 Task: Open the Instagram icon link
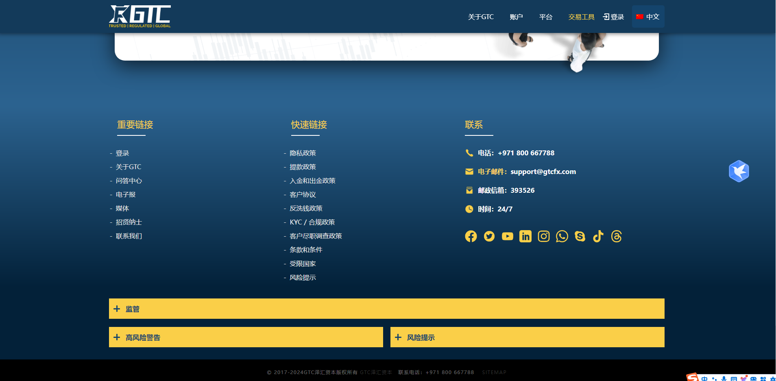(543, 236)
